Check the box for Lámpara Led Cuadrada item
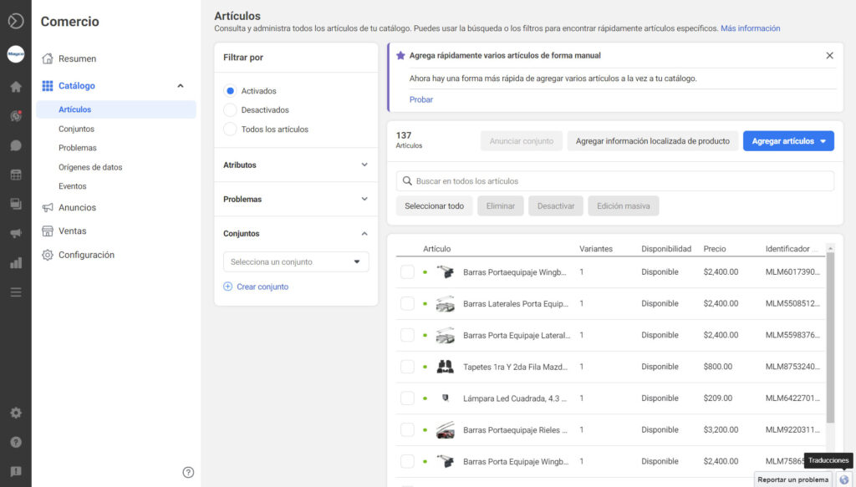This screenshot has height=487, width=856. [407, 398]
